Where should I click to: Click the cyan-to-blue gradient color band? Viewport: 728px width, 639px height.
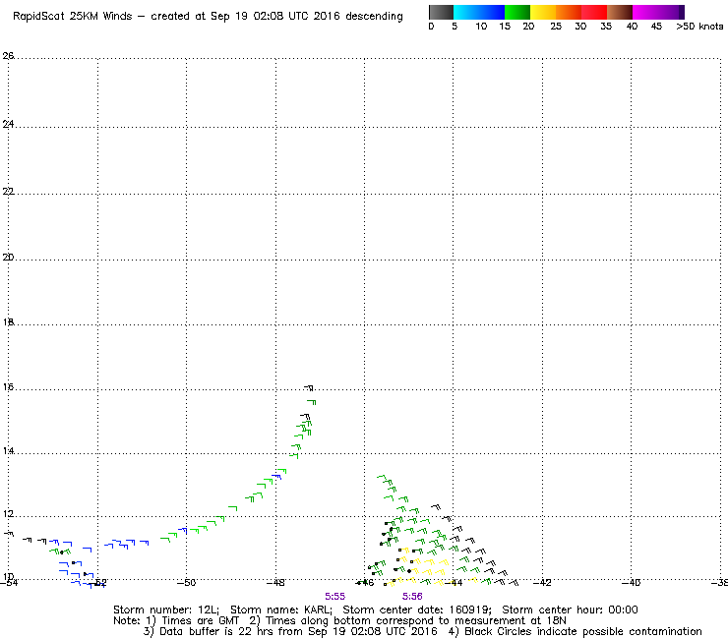pyautogui.click(x=479, y=12)
